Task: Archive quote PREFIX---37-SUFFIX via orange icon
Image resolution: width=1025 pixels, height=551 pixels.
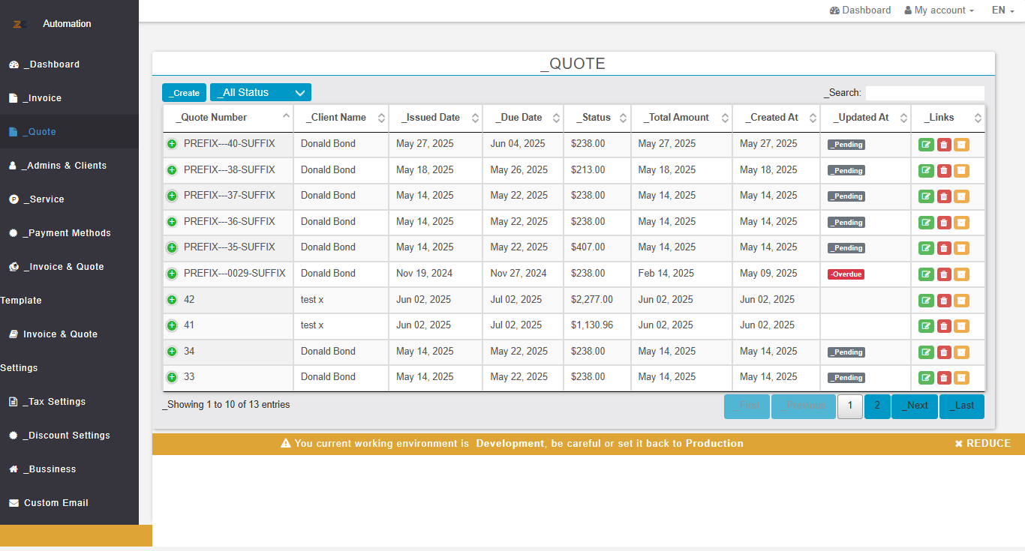Action: (x=961, y=196)
